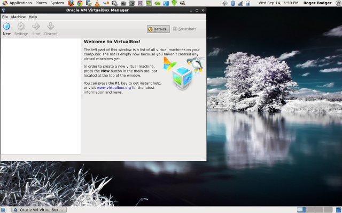Launch Google Chrome from the panel
The image size is (342, 213).
[x=80, y=3]
